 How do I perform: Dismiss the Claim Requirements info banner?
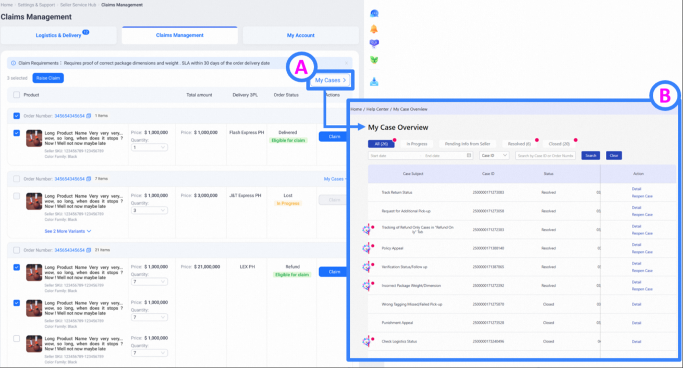click(x=346, y=64)
